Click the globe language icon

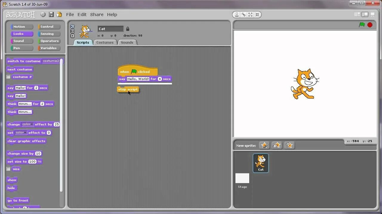43,15
